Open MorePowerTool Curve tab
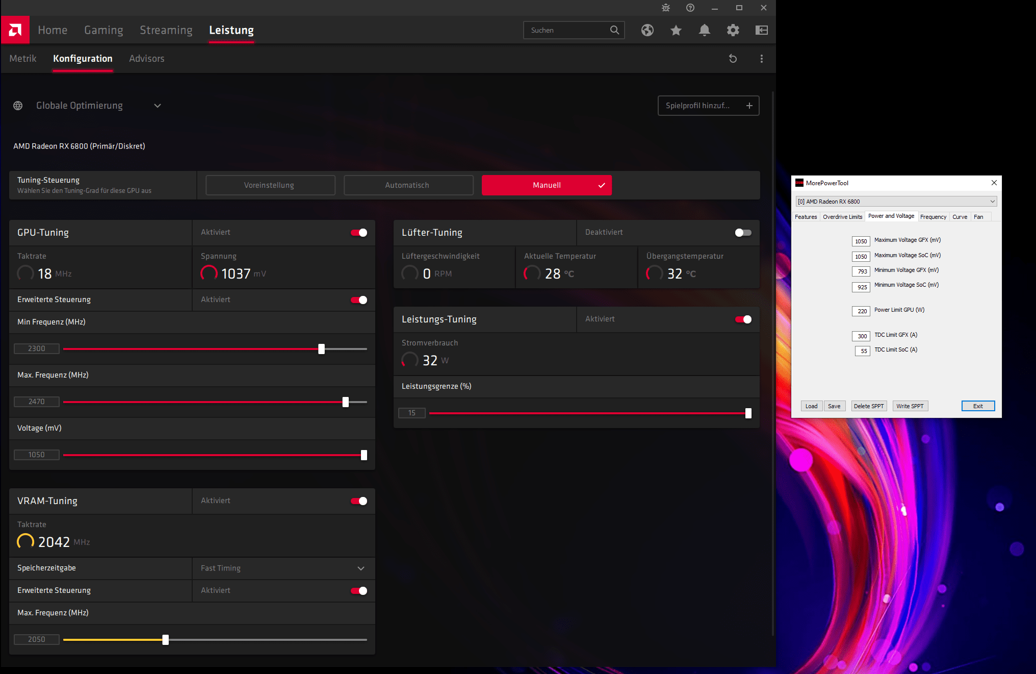This screenshot has width=1036, height=674. 960,217
